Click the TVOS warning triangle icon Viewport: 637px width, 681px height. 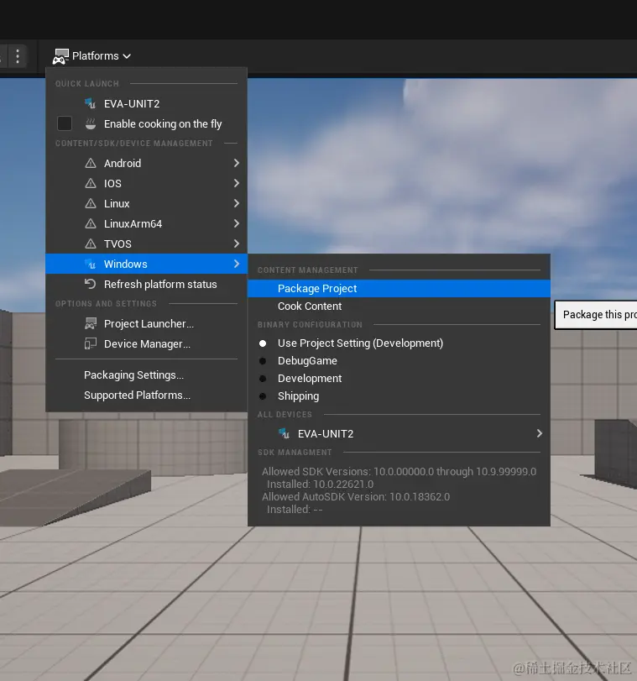(91, 244)
